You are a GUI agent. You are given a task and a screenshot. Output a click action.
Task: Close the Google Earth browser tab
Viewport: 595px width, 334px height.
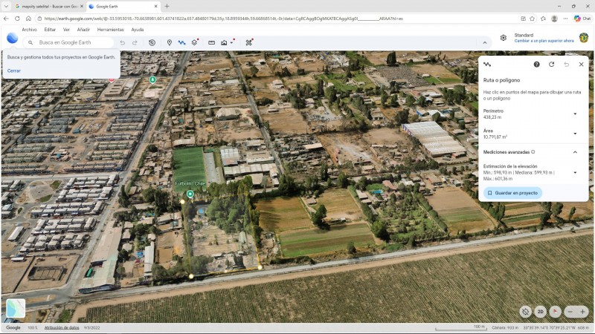[155, 7]
